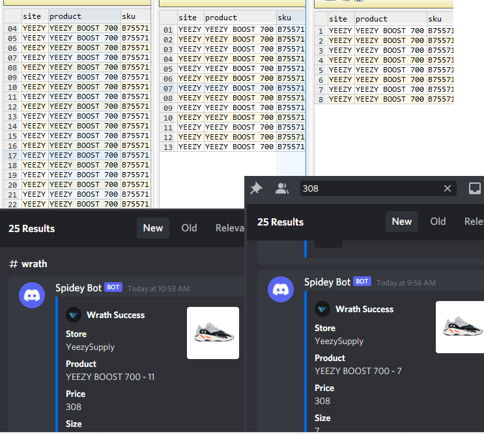
Task: Click product column header in the middle table
Action: 240,18
